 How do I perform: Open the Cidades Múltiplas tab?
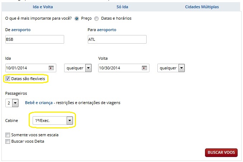[x=202, y=6]
